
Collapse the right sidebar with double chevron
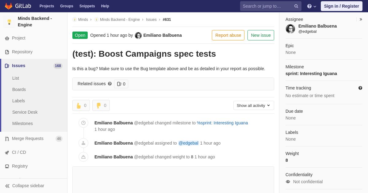pos(361,19)
